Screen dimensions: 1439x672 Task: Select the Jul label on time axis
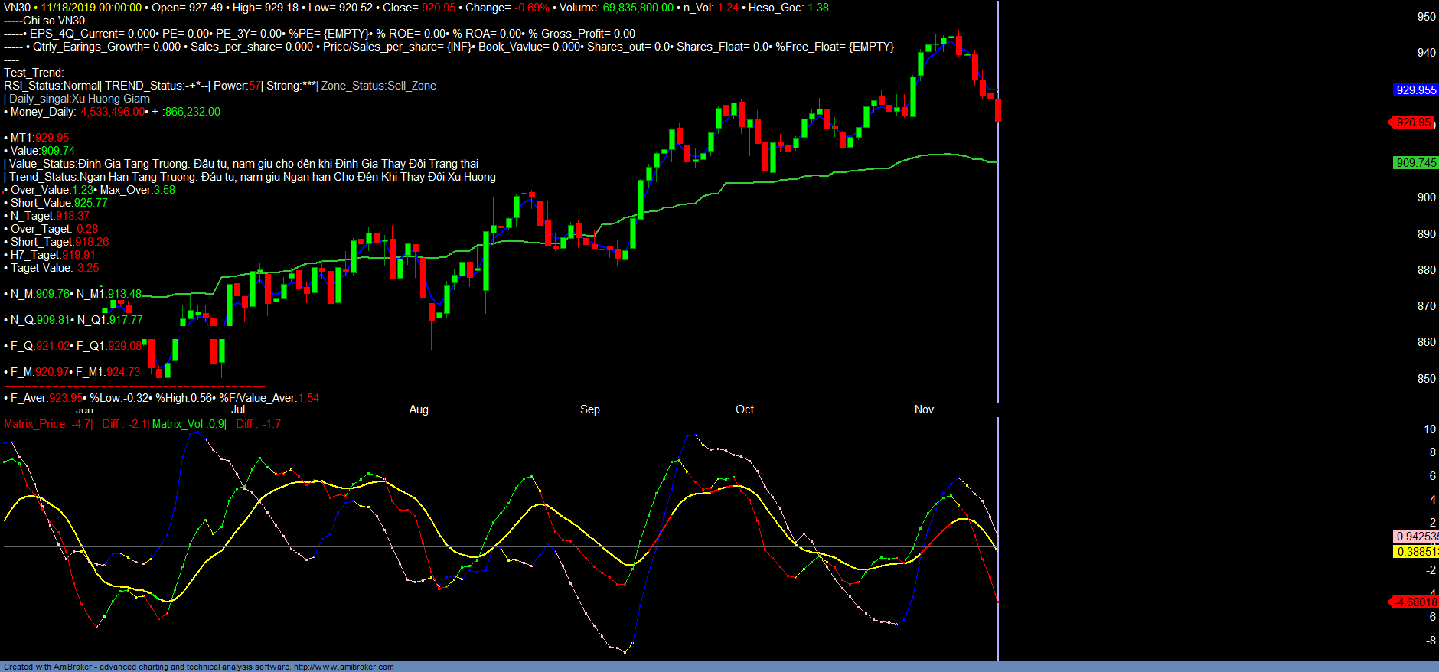click(238, 409)
